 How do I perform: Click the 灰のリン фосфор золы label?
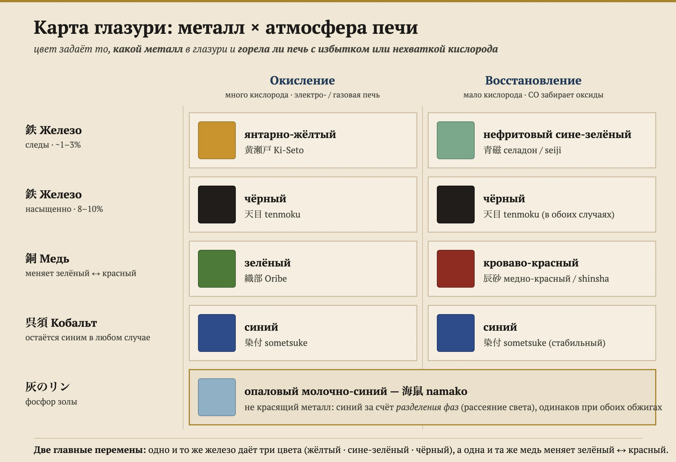pos(51,394)
